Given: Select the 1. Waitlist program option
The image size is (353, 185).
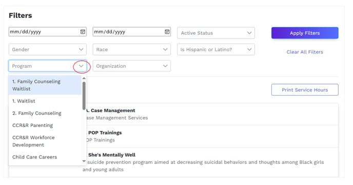Looking at the screenshot, I should 45,101.
